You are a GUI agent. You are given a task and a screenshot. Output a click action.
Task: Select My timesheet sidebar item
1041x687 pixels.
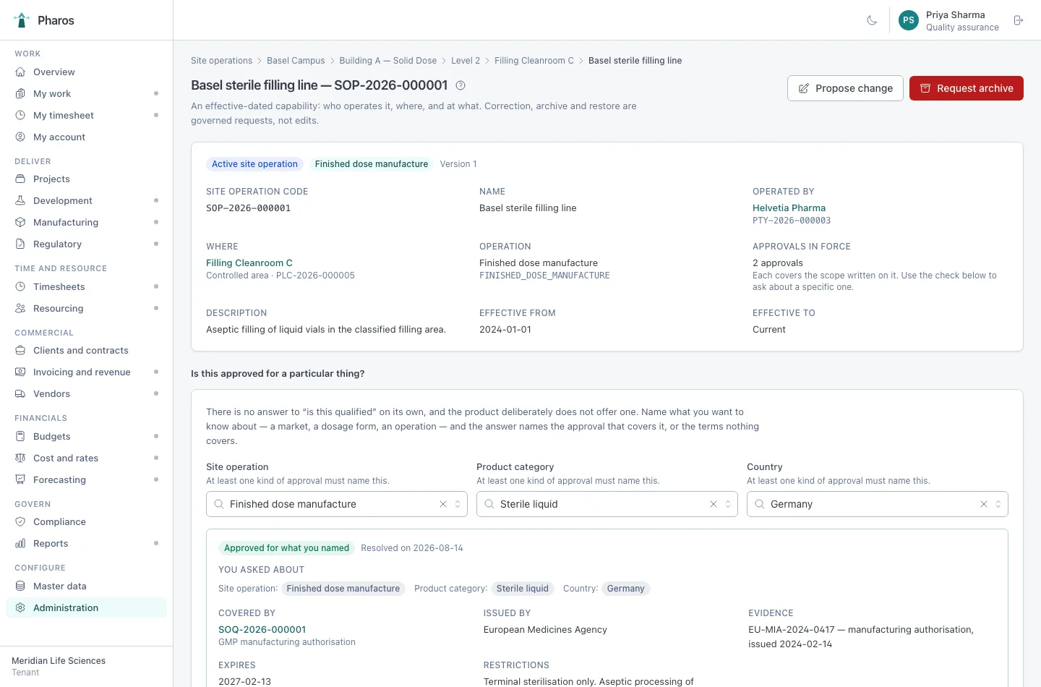pyautogui.click(x=87, y=116)
